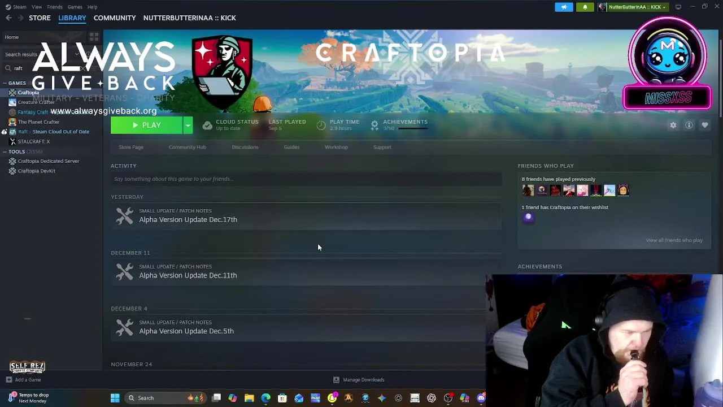Open View all friends who play
Viewport: 723px width, 407px height.
pos(674,240)
